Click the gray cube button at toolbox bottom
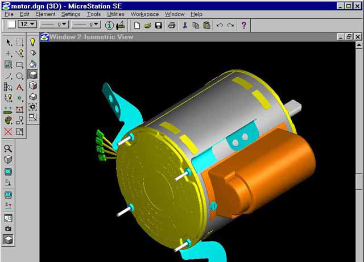This screenshot has width=364, height=262. [x=9, y=240]
